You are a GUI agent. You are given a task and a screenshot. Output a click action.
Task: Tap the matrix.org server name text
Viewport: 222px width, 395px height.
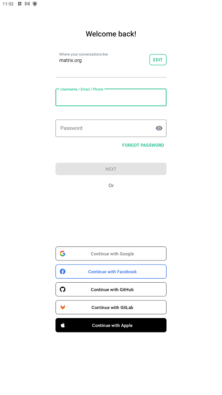coord(70,60)
